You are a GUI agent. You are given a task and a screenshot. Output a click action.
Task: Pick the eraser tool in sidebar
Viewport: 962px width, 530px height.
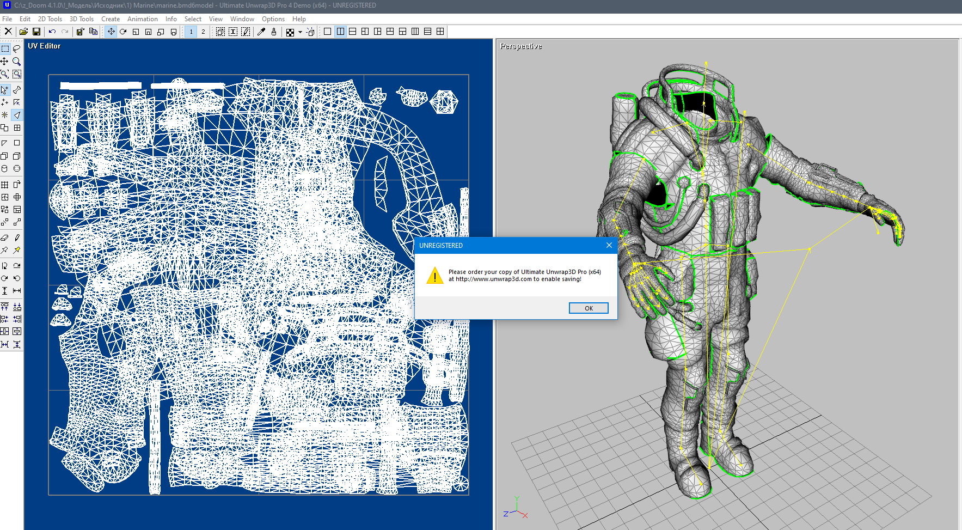point(5,237)
